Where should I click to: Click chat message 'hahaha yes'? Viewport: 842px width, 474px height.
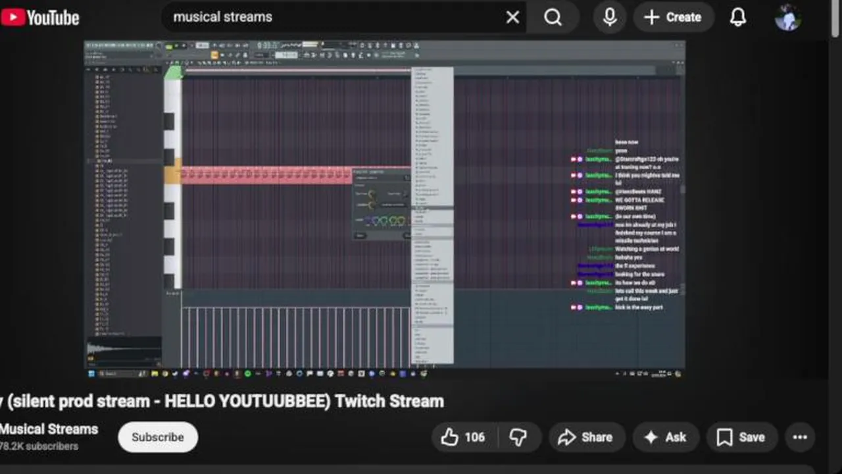[628, 257]
